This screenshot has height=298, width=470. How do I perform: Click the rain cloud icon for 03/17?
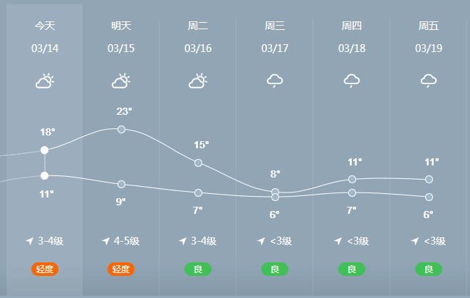(x=275, y=81)
